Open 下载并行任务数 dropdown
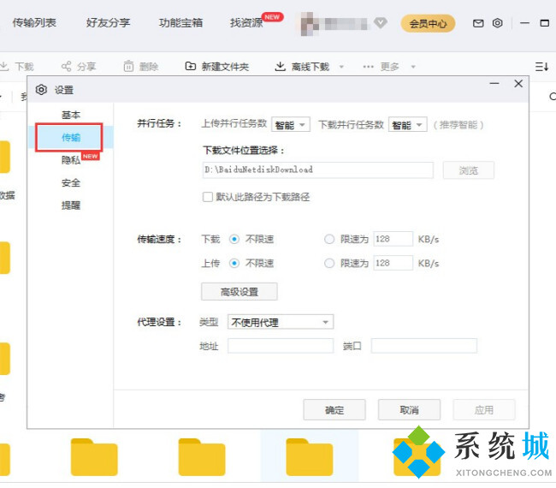Viewport: 556px width, 488px height. click(408, 125)
